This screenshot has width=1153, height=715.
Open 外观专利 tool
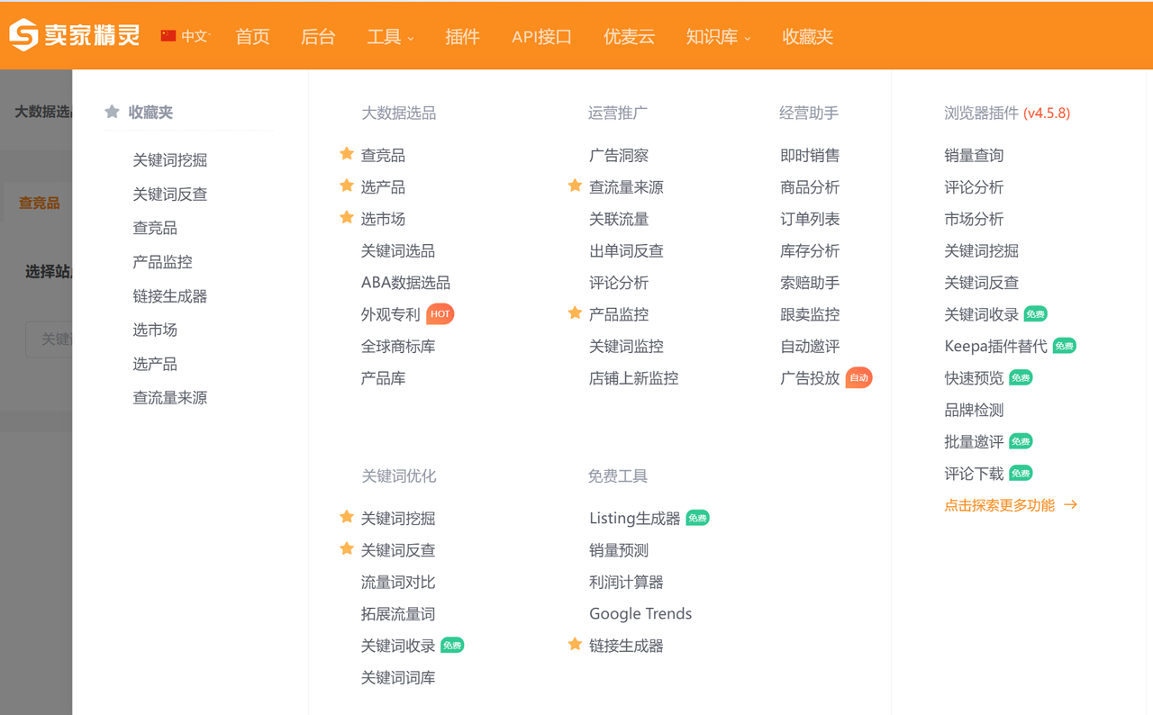pos(391,314)
